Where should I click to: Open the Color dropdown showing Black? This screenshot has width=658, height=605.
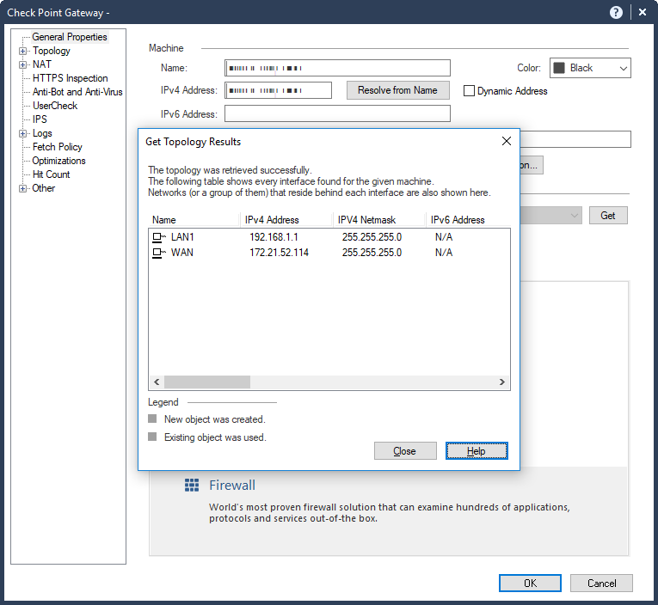tap(589, 68)
